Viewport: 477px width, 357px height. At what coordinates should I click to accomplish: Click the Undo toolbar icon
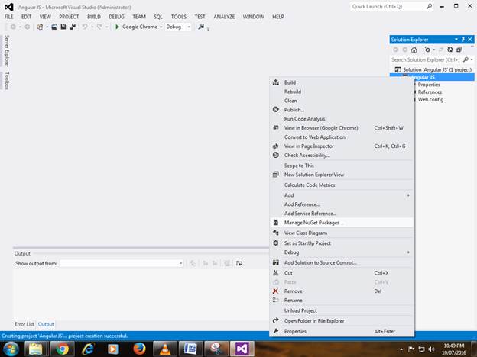click(85, 27)
